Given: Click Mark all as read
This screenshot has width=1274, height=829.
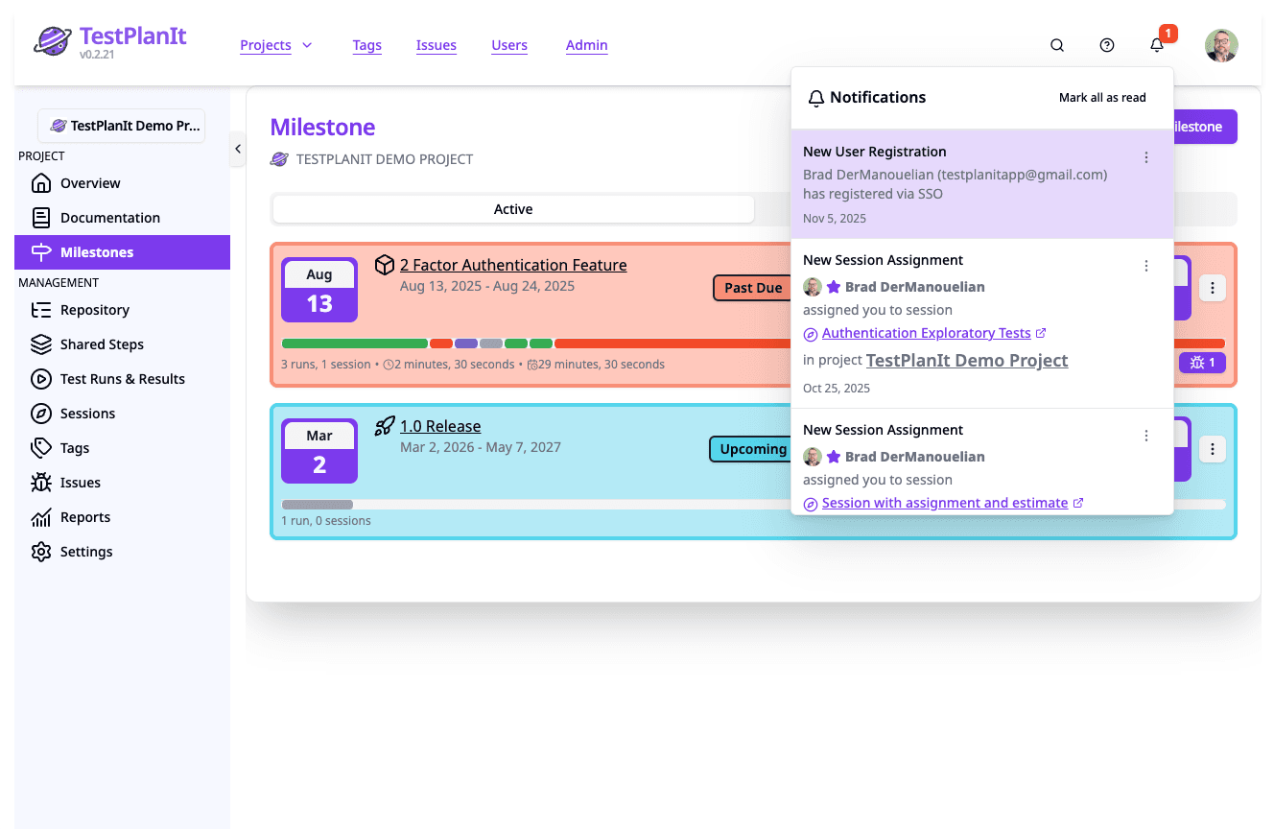Looking at the screenshot, I should pyautogui.click(x=1101, y=97).
